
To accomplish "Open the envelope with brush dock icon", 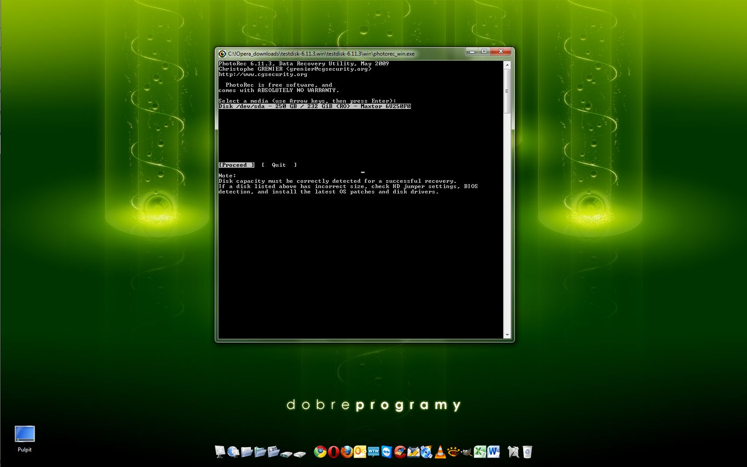I will tap(414, 452).
